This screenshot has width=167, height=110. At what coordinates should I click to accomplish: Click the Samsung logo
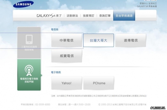[23, 4]
